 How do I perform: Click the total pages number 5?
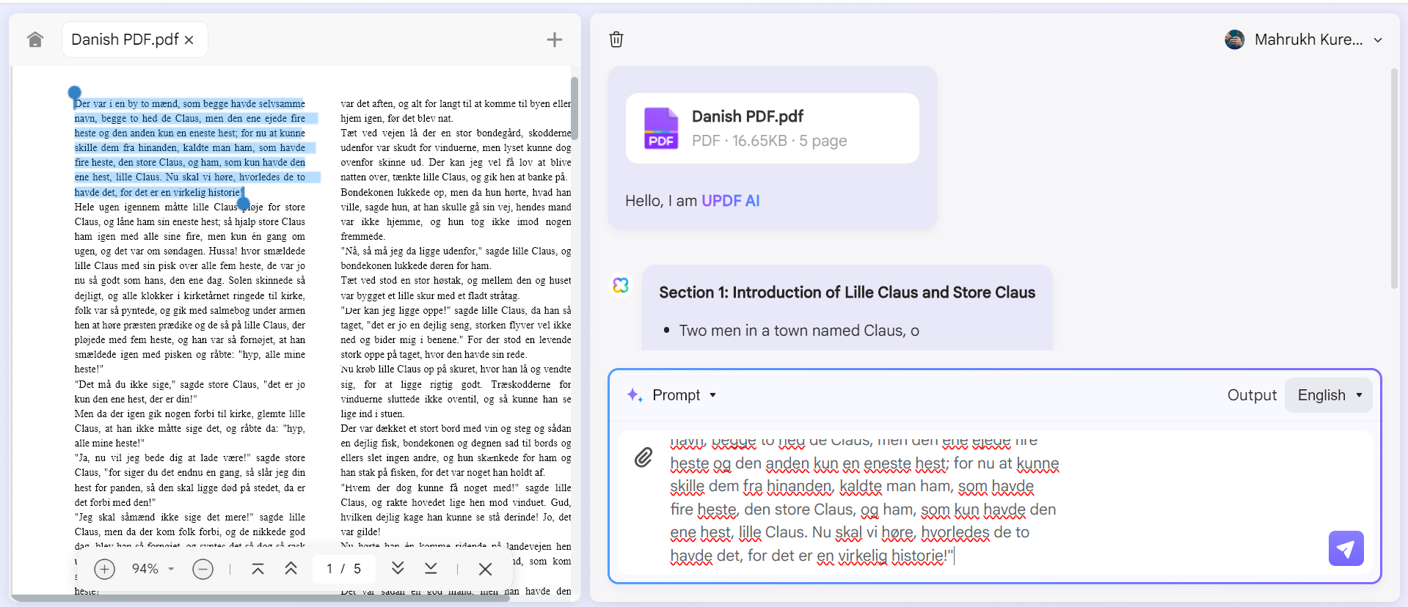pos(357,569)
